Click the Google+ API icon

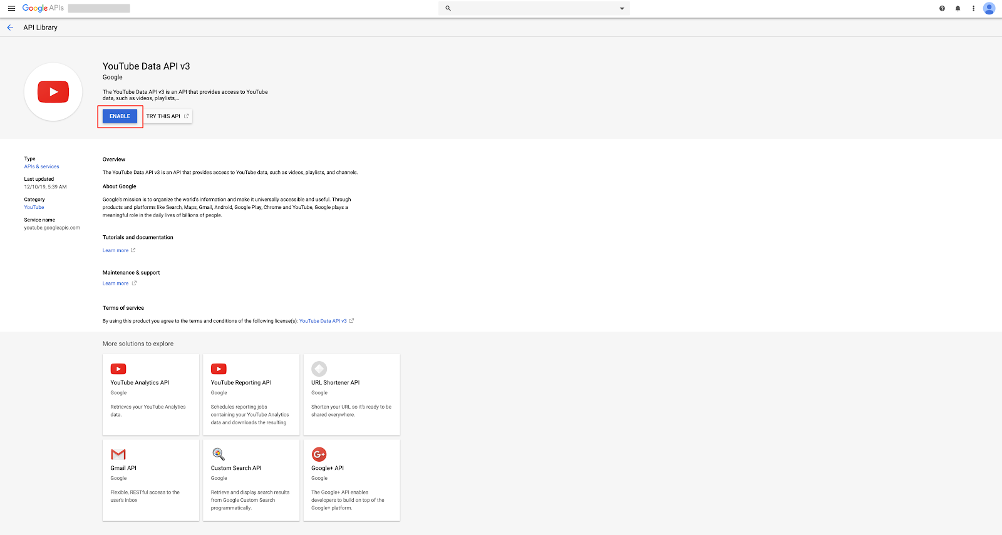[x=319, y=454]
